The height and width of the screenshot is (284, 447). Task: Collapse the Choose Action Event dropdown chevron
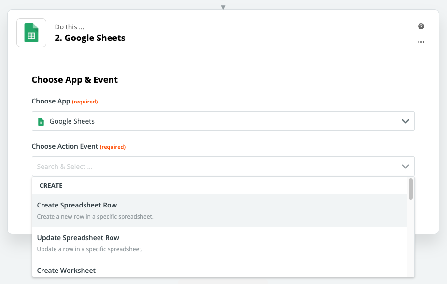coord(405,167)
